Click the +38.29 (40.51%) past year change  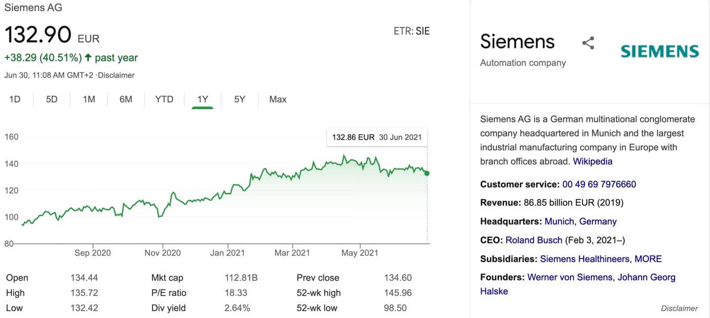[x=71, y=57]
